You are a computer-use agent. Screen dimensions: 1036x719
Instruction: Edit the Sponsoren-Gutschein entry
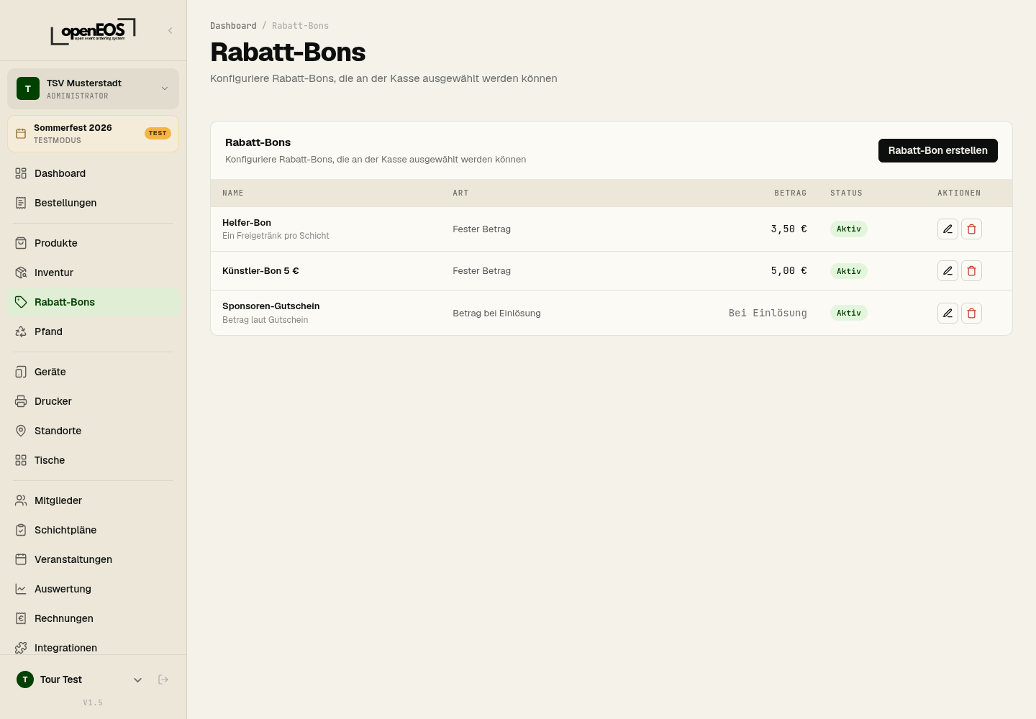[x=948, y=313]
